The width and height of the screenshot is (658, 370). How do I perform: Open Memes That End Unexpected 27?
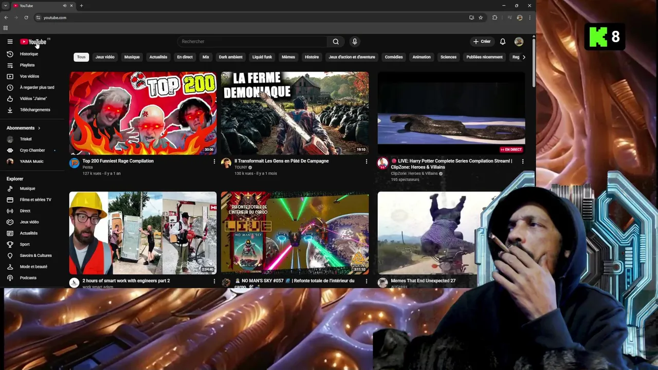coord(423,281)
